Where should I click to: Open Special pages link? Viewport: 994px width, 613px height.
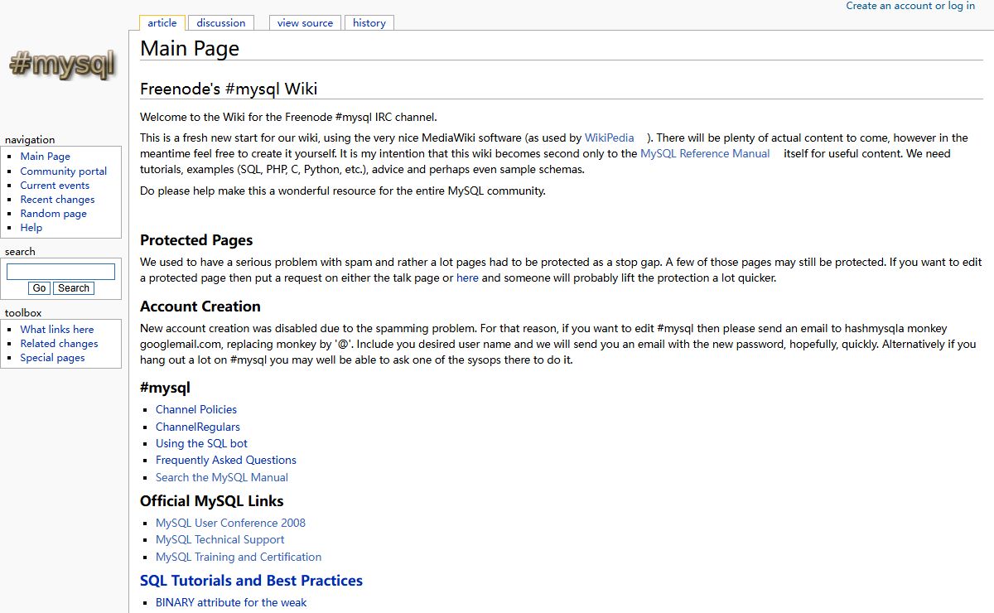(x=52, y=358)
